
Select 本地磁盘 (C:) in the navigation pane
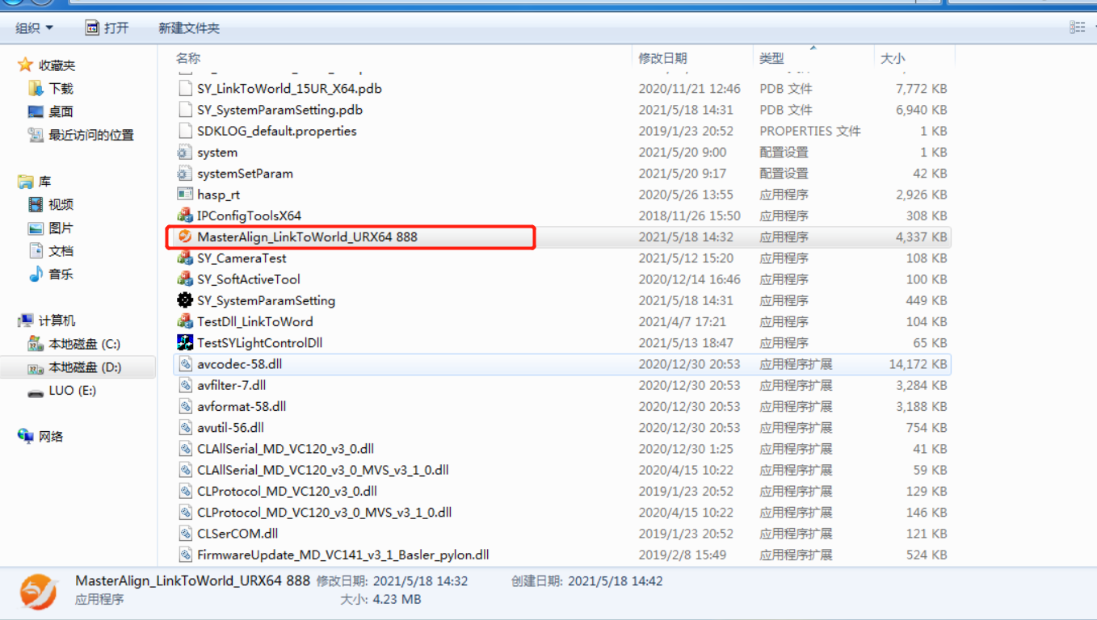pos(84,344)
